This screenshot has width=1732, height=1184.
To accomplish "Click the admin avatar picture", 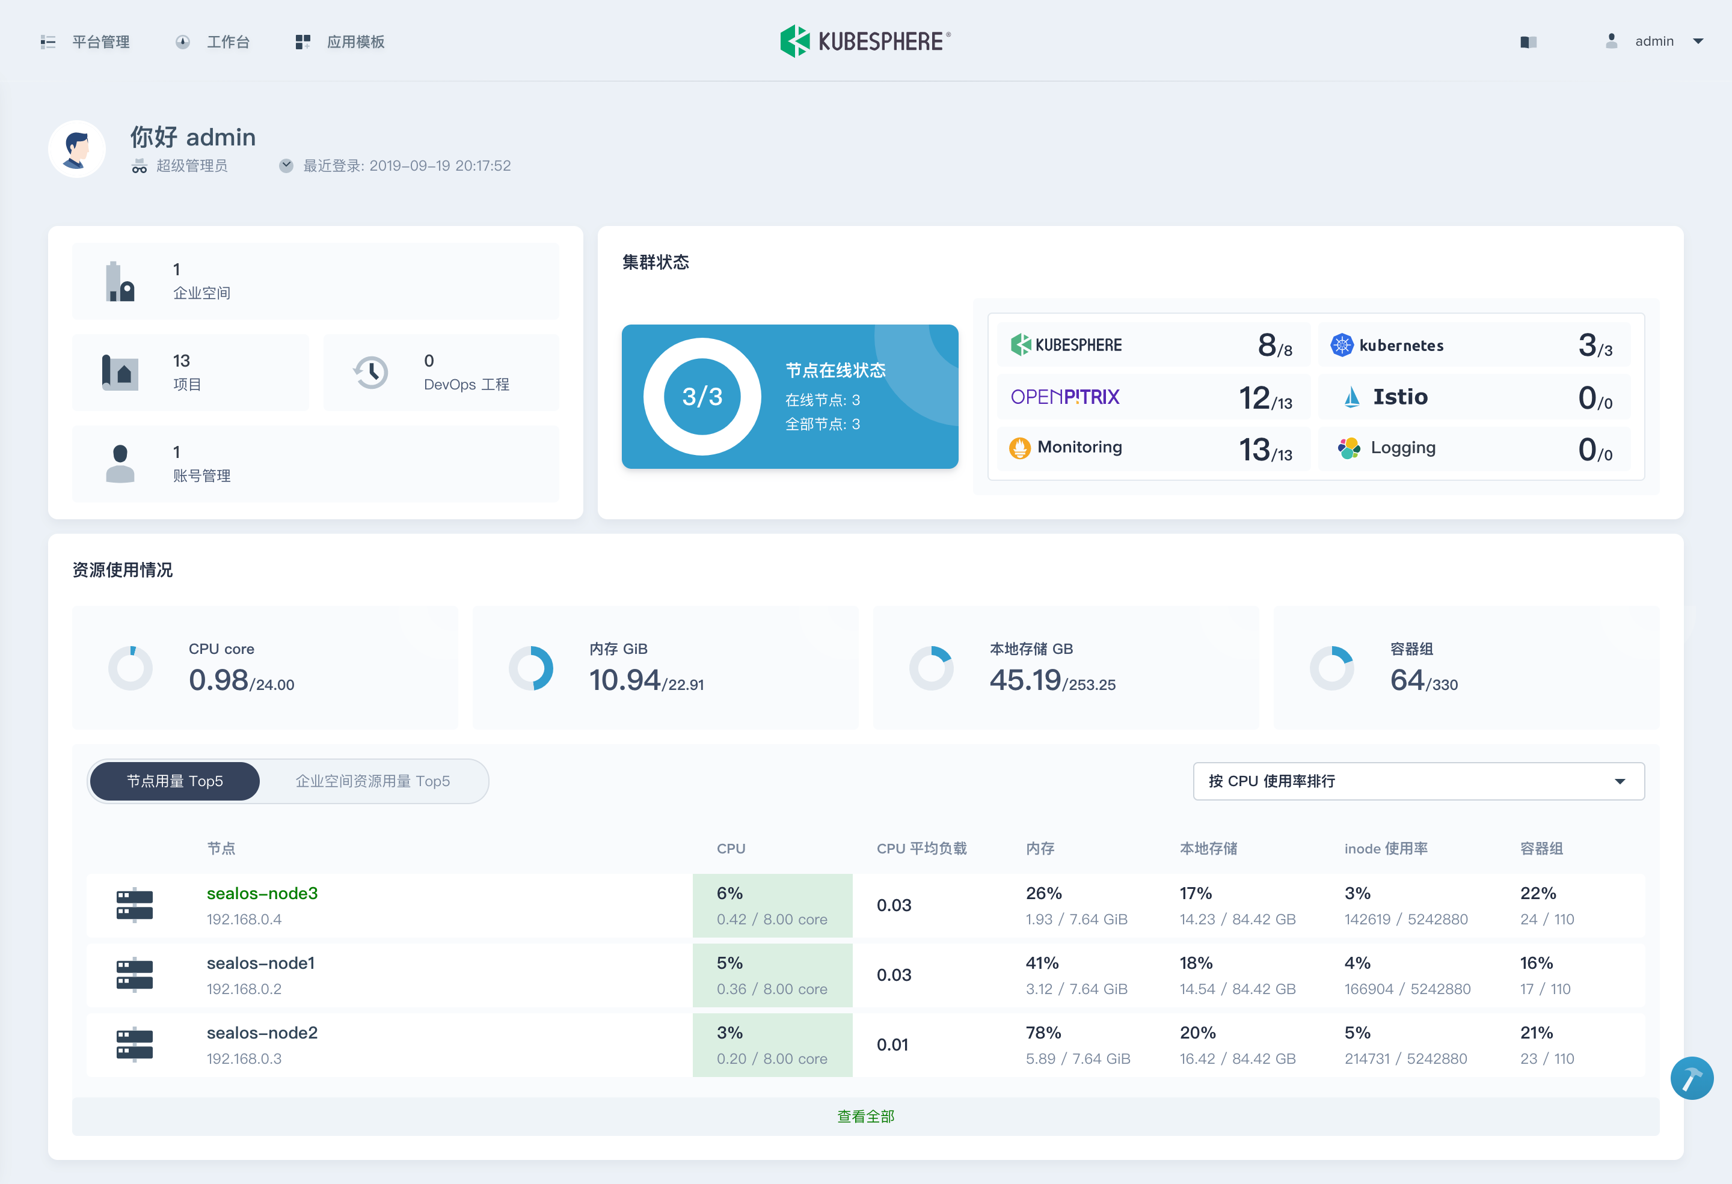I will tap(77, 149).
